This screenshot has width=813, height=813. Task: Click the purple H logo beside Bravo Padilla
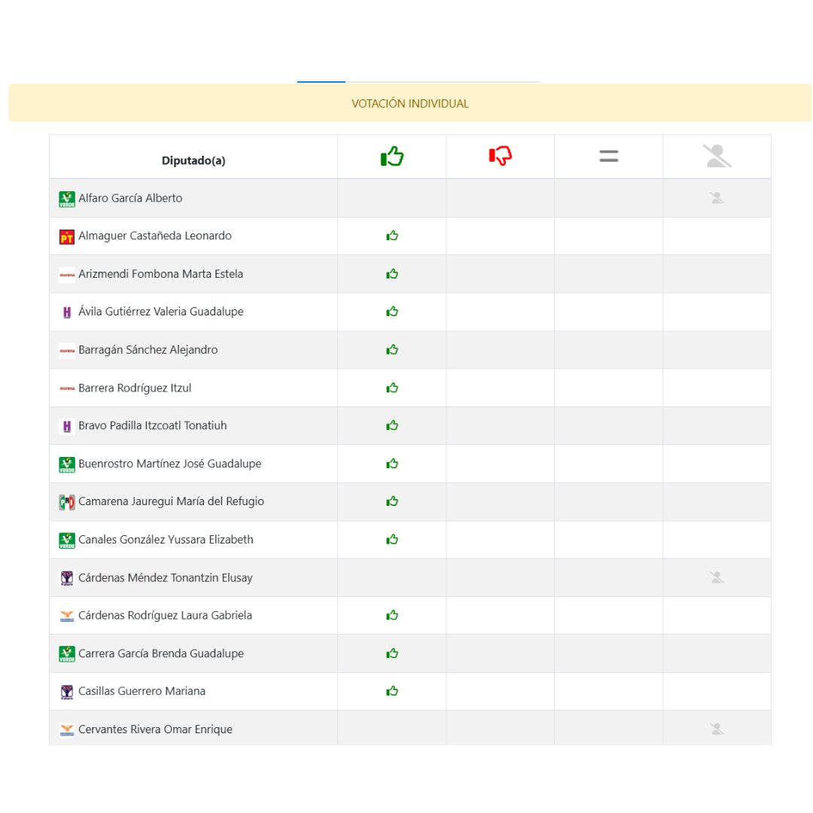(x=67, y=427)
